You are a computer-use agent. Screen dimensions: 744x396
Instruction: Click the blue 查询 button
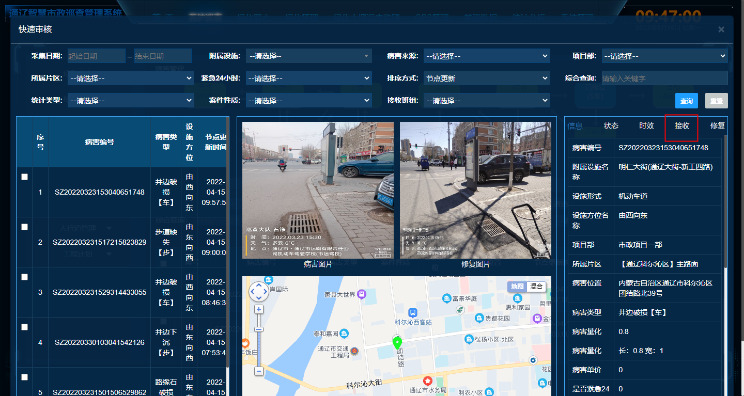coord(686,101)
